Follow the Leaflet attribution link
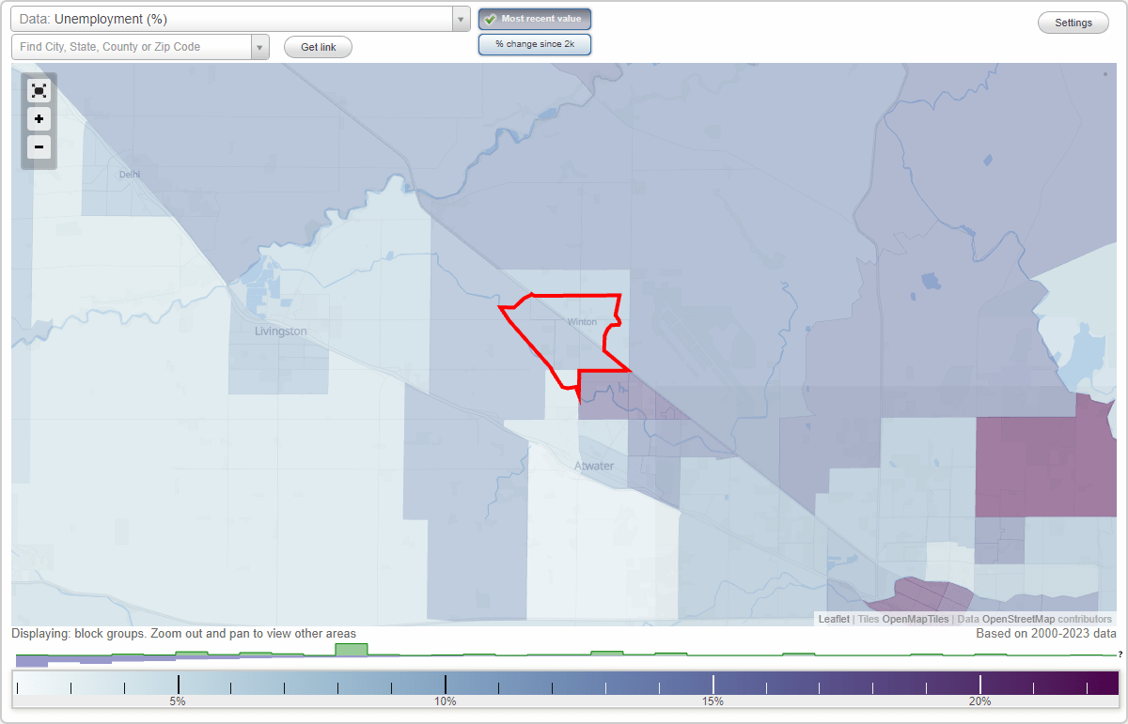The image size is (1128, 724). [834, 620]
